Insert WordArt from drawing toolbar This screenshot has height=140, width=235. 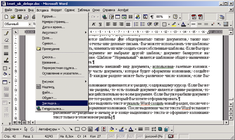tap(97, 129)
